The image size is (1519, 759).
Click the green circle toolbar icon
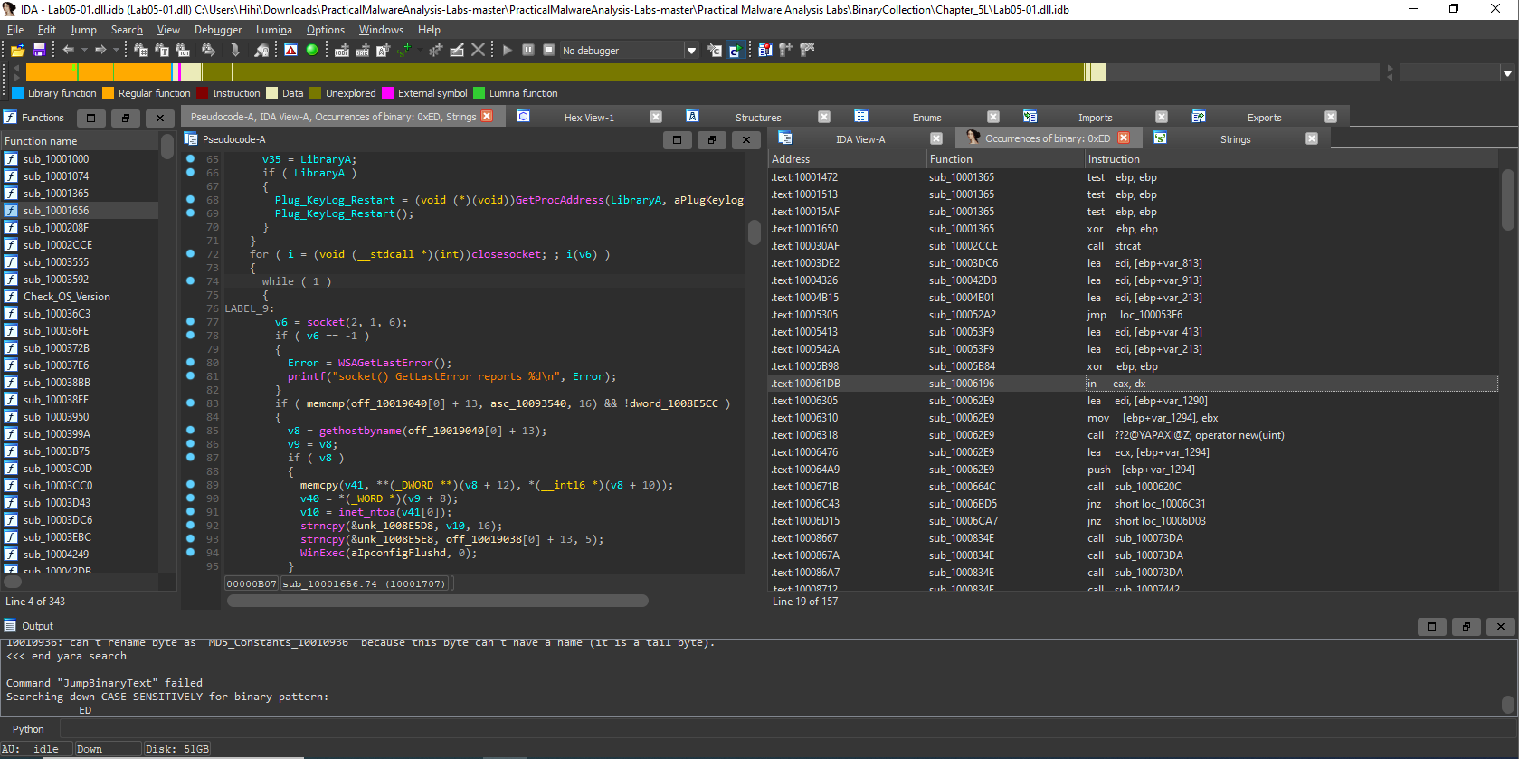click(312, 51)
